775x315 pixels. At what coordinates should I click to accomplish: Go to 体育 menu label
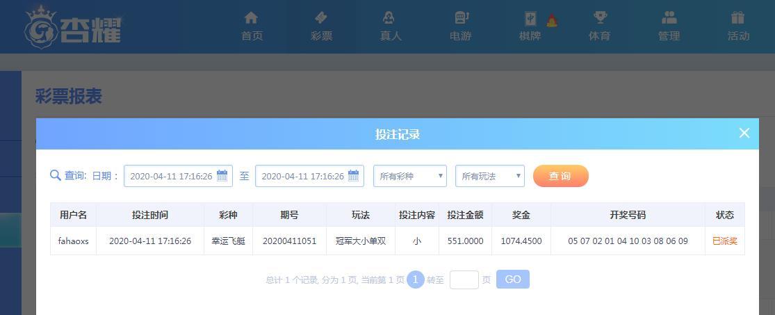[599, 36]
